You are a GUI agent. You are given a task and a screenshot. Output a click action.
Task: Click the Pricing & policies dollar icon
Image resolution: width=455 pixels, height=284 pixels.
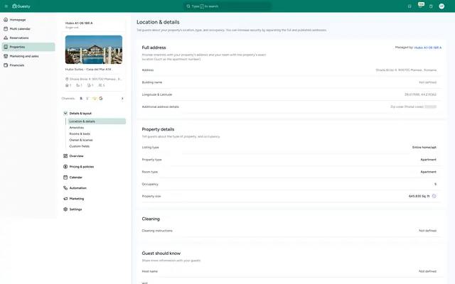65,167
